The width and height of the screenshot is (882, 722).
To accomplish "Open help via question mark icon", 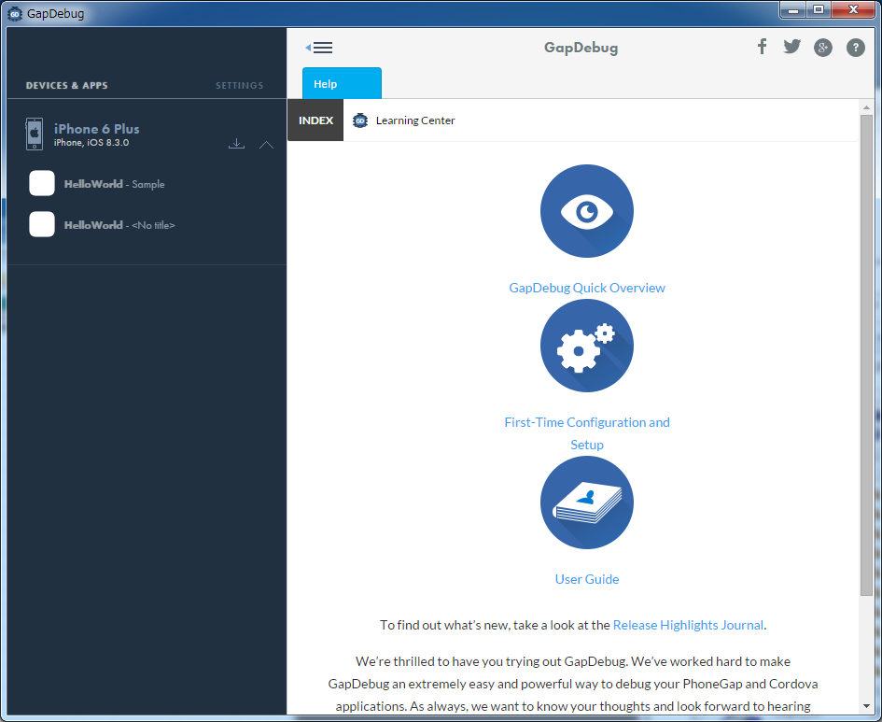I will coord(855,48).
